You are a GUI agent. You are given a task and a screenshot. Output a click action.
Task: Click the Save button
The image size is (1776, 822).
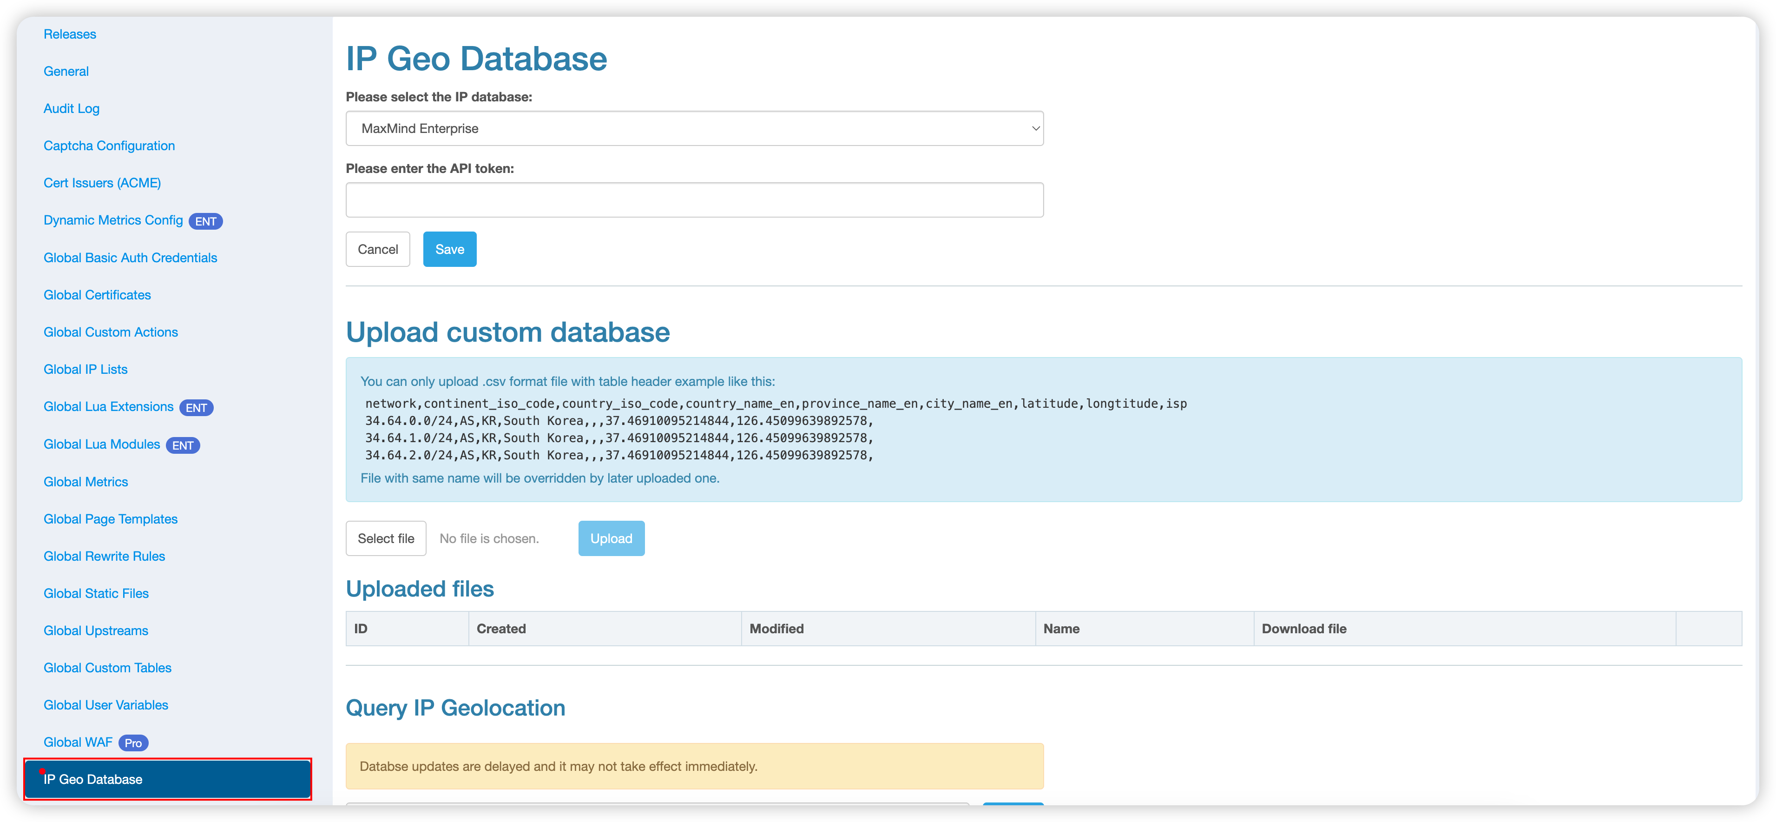pyautogui.click(x=449, y=249)
